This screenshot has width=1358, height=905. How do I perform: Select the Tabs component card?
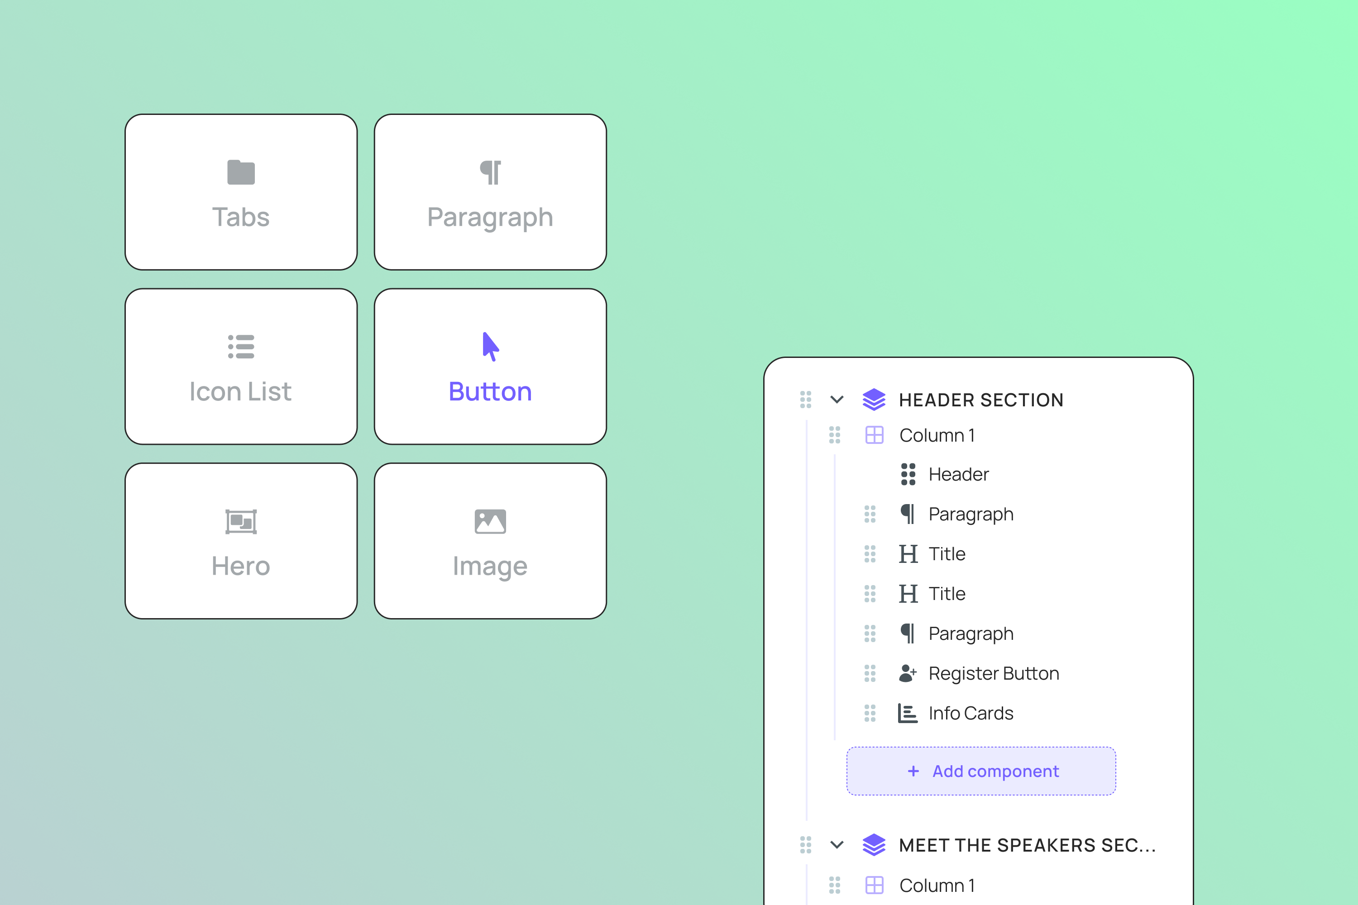[241, 191]
